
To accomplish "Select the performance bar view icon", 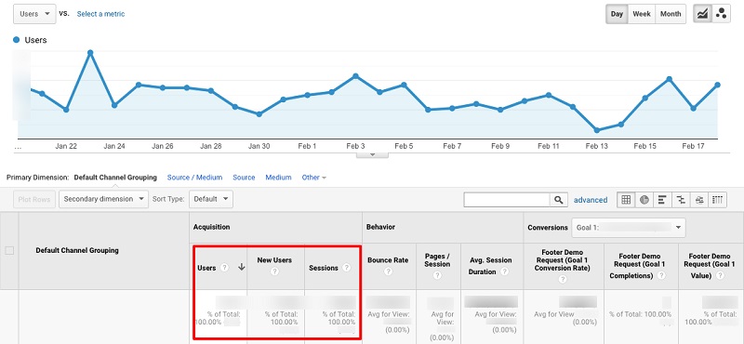I will pos(662,200).
